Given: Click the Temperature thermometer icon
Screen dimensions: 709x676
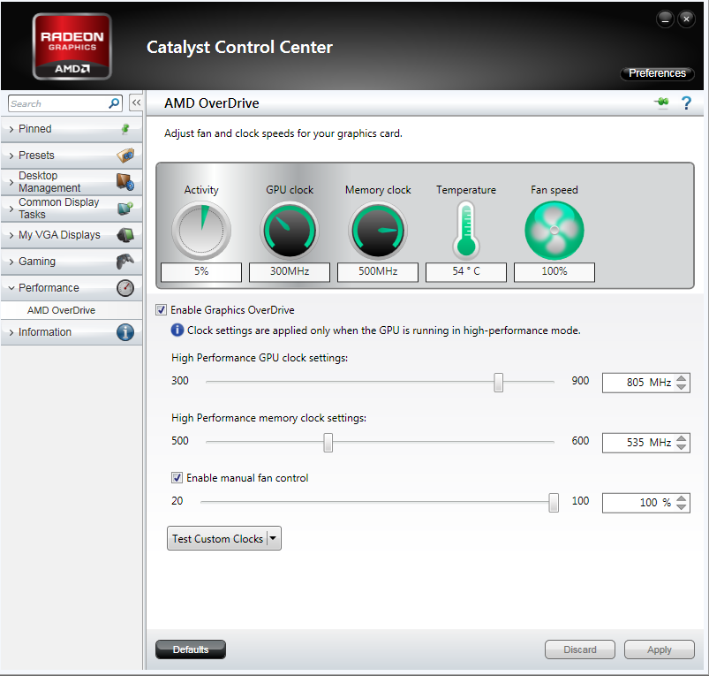Looking at the screenshot, I should pos(466,230).
